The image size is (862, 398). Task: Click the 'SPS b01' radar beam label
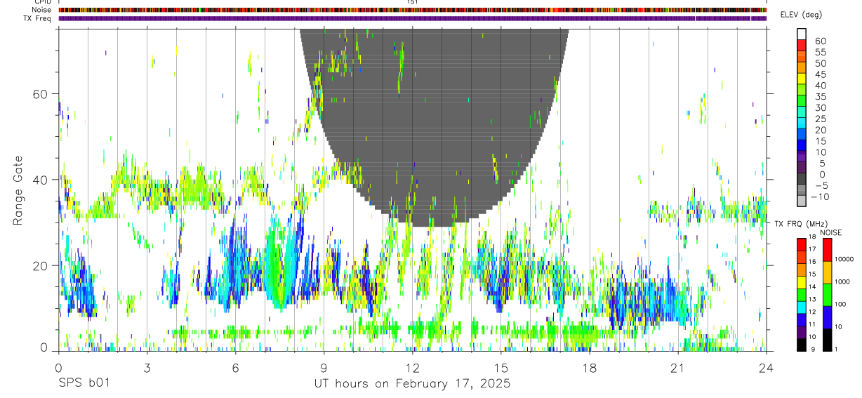[x=84, y=383]
